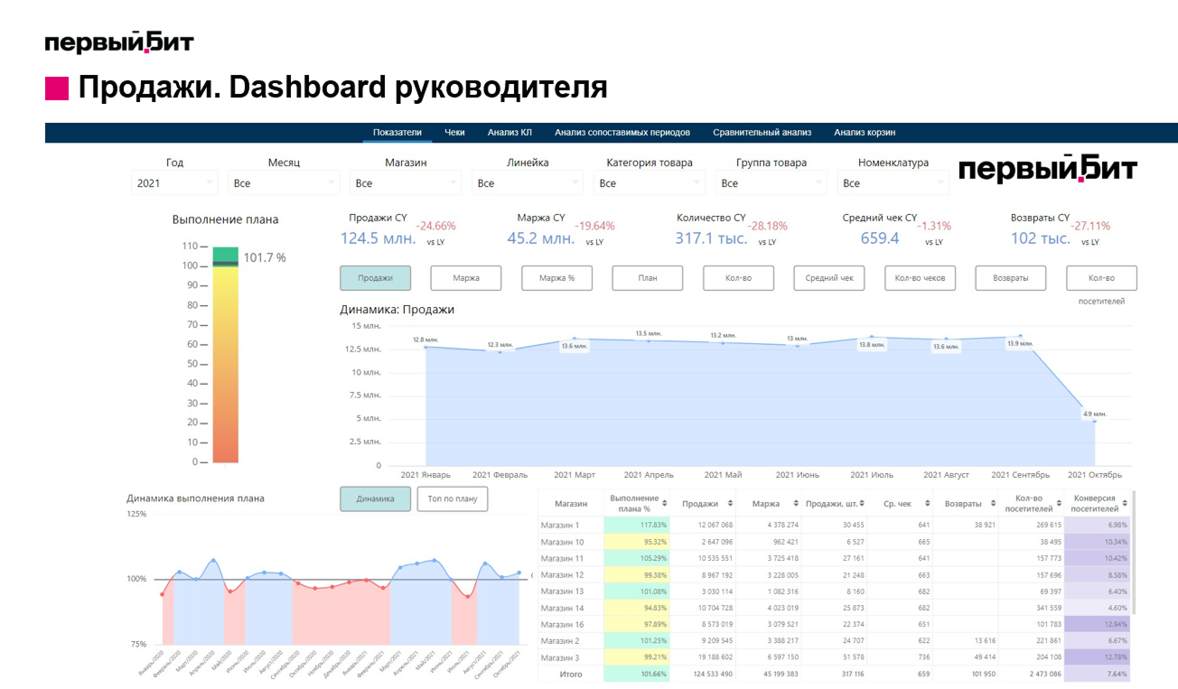
Task: Expand the Месяц filter dropdown
Action: pyautogui.click(x=284, y=183)
